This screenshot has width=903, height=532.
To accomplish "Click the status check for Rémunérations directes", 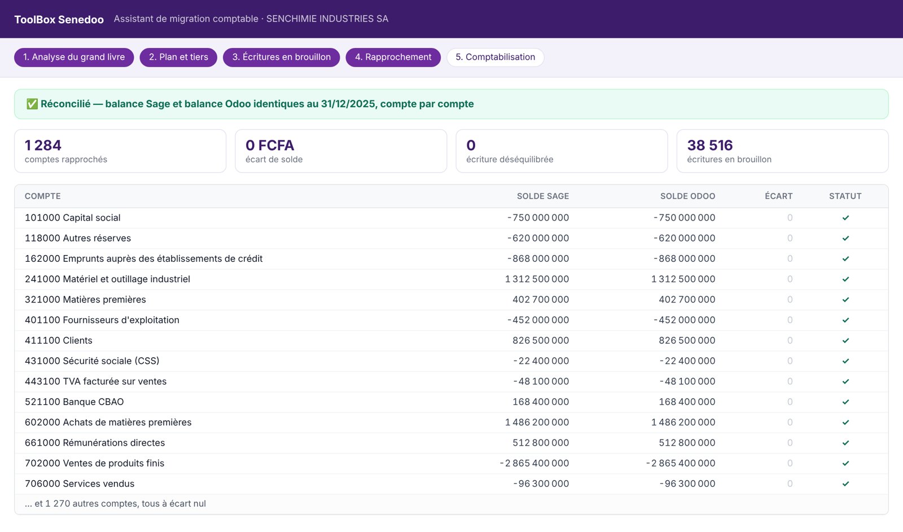I will tap(845, 443).
